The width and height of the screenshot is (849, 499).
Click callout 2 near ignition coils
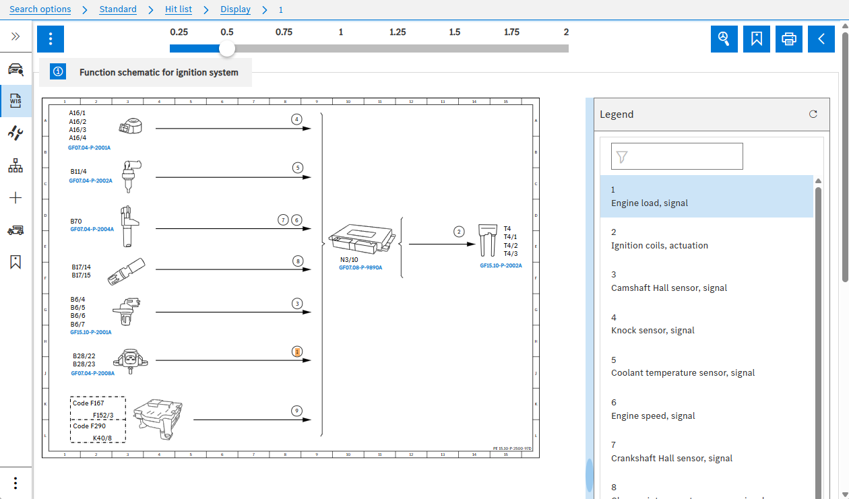[x=459, y=232]
